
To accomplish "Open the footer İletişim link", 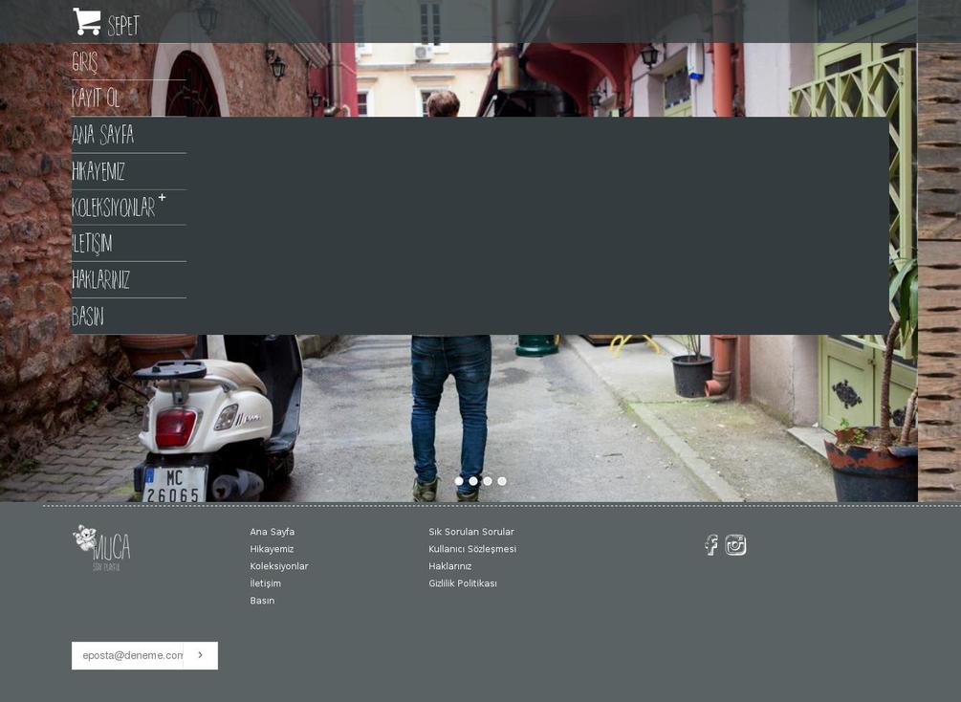I will [266, 583].
